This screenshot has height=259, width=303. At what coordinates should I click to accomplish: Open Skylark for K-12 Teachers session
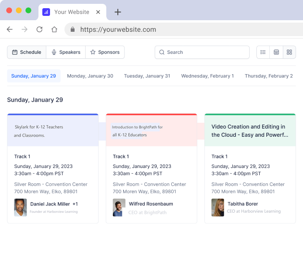click(38, 131)
